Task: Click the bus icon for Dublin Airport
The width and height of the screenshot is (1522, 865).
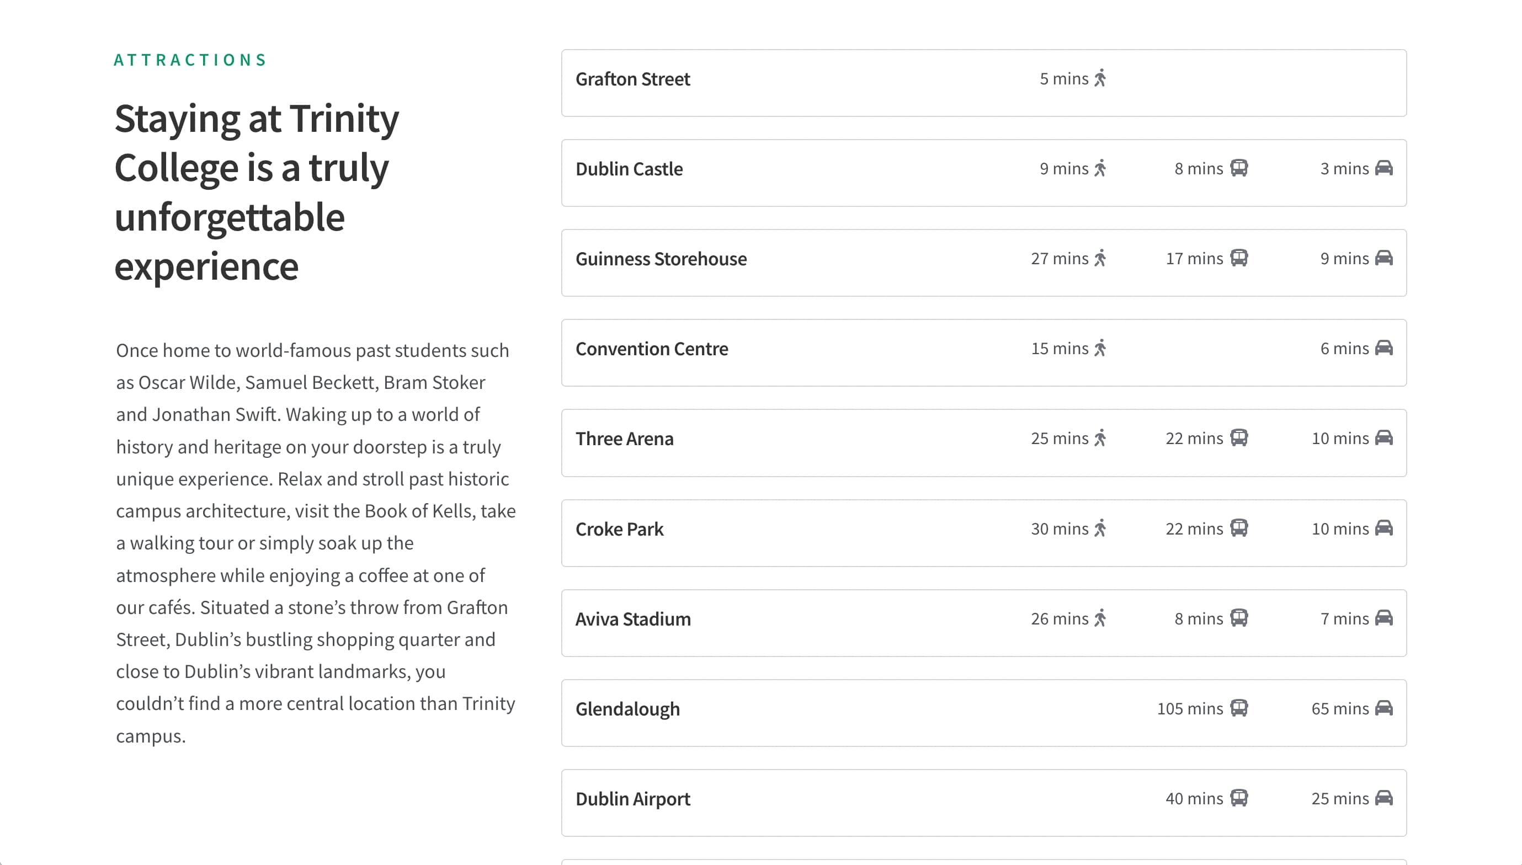Action: tap(1238, 798)
